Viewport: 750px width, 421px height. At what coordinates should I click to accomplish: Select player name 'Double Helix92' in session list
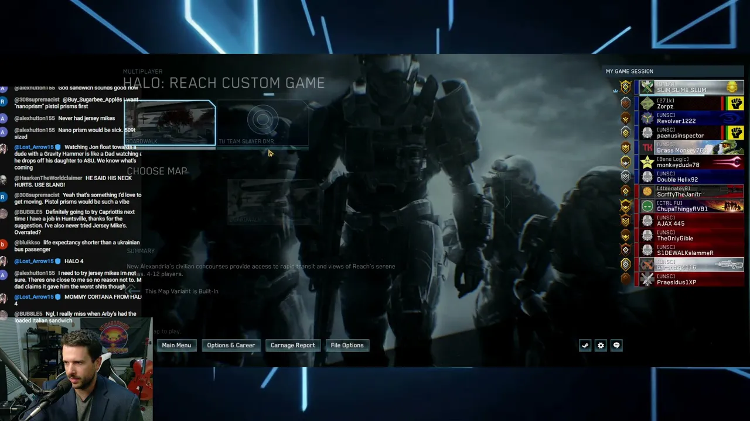coord(677,180)
